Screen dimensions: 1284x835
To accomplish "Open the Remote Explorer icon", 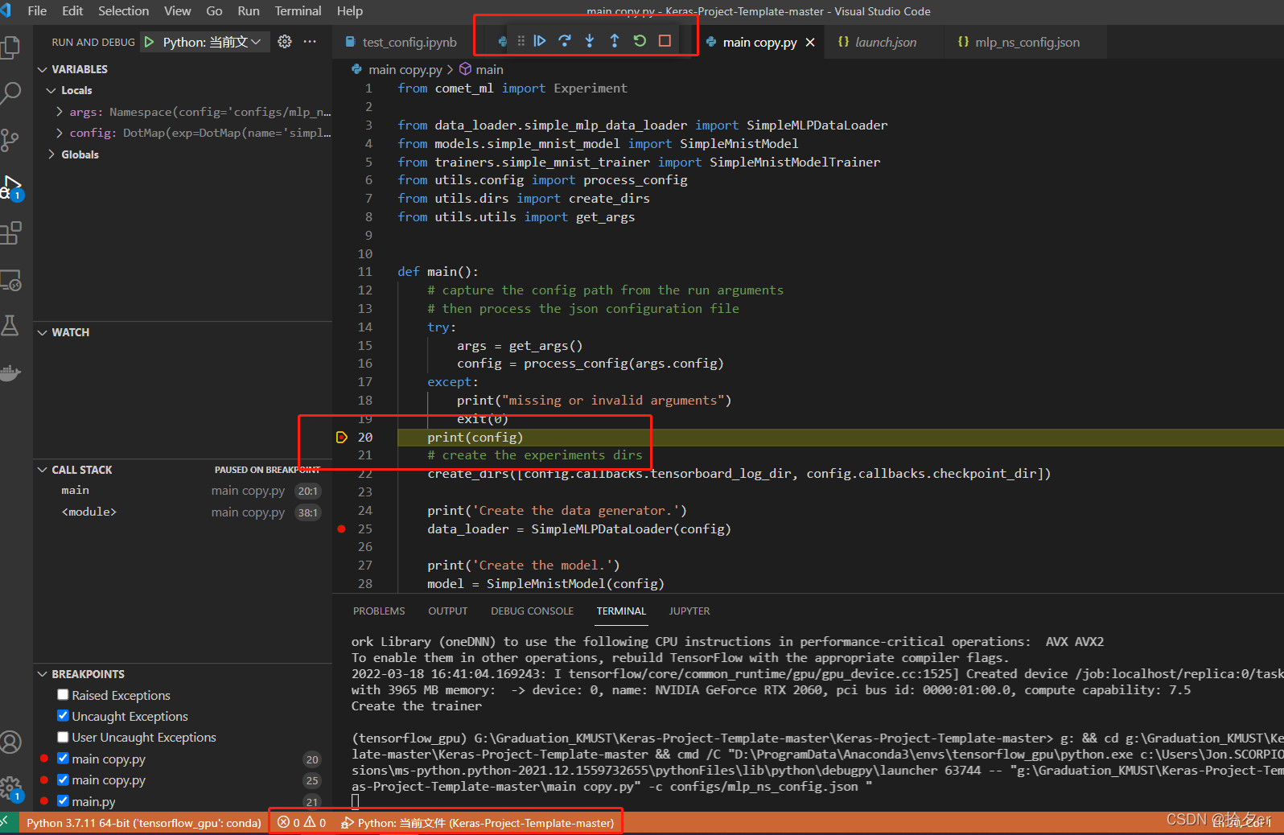I will (10, 281).
